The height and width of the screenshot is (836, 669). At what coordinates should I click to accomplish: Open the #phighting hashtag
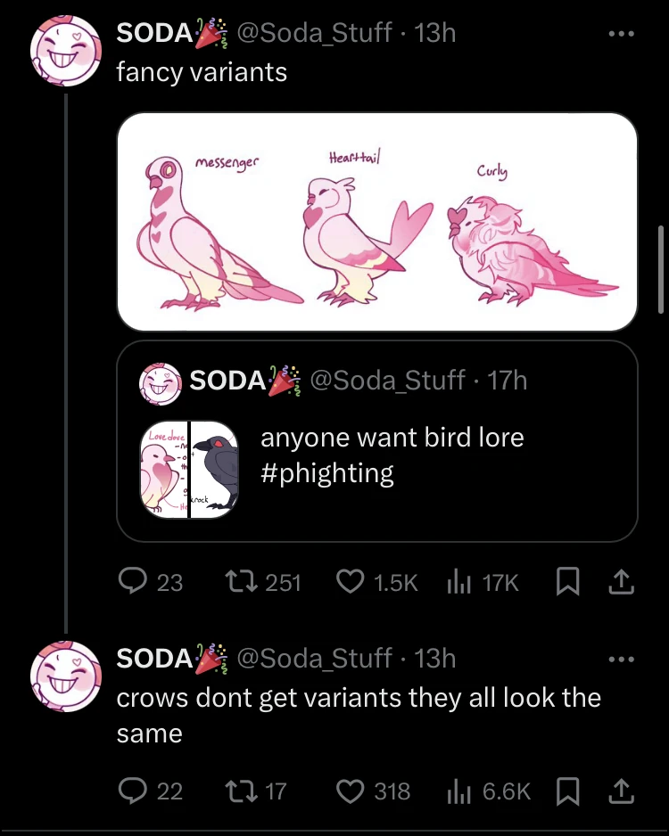click(x=326, y=472)
